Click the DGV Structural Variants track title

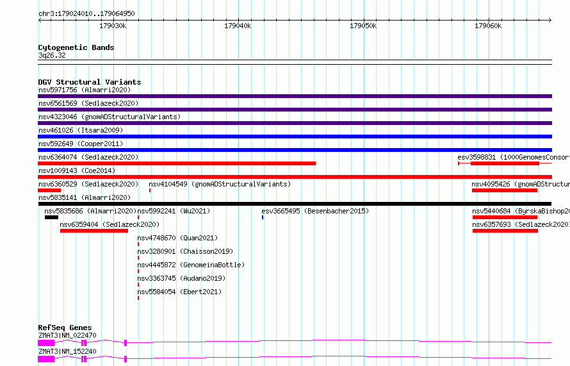pos(90,82)
